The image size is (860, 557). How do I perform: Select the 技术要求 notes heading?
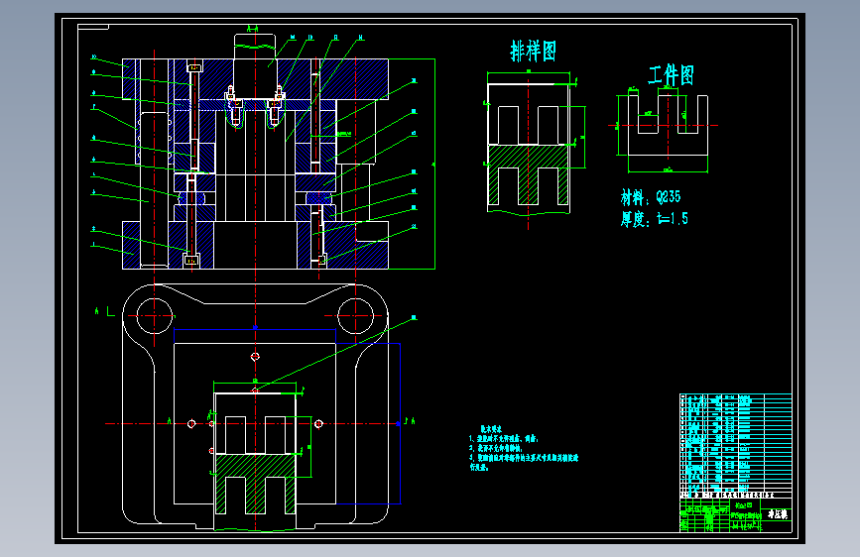click(491, 429)
